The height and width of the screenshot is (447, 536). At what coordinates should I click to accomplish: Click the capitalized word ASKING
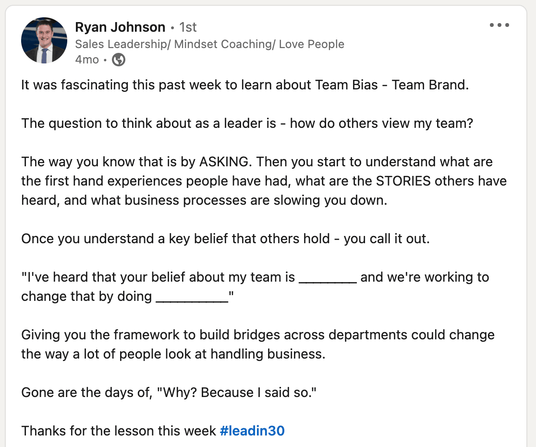(x=223, y=162)
